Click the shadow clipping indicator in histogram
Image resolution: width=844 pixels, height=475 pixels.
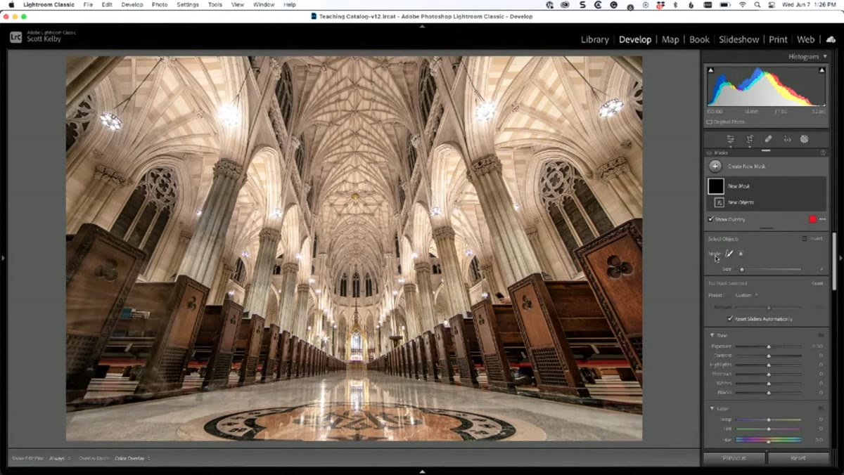click(x=710, y=70)
